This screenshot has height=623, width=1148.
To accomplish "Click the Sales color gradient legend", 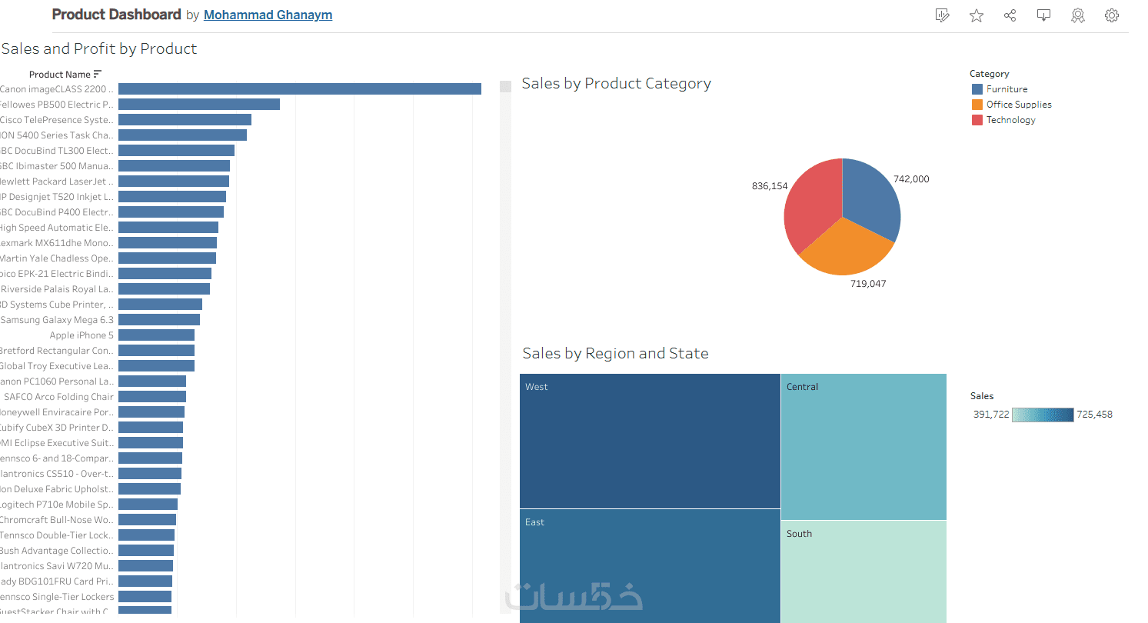I will click(1043, 415).
